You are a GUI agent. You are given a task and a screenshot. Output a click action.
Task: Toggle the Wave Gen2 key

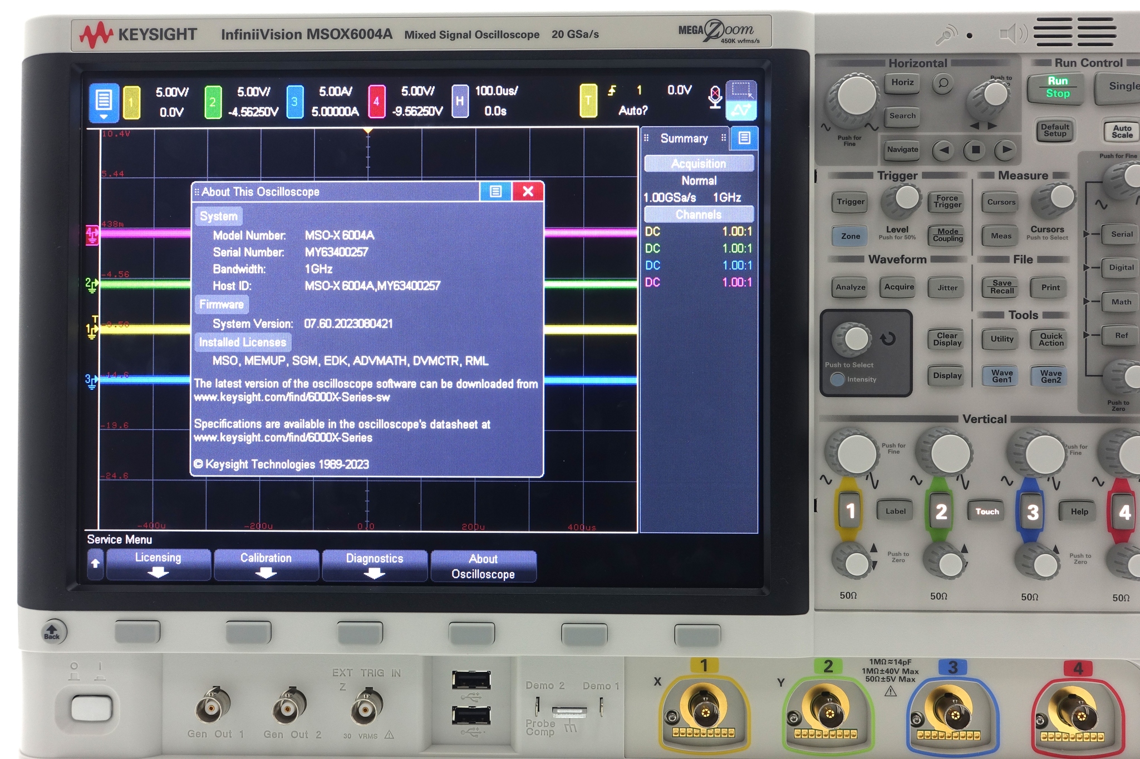1051,377
